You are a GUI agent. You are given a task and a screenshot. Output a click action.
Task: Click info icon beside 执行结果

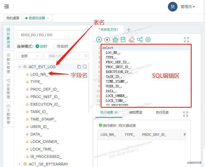(x=116, y=112)
